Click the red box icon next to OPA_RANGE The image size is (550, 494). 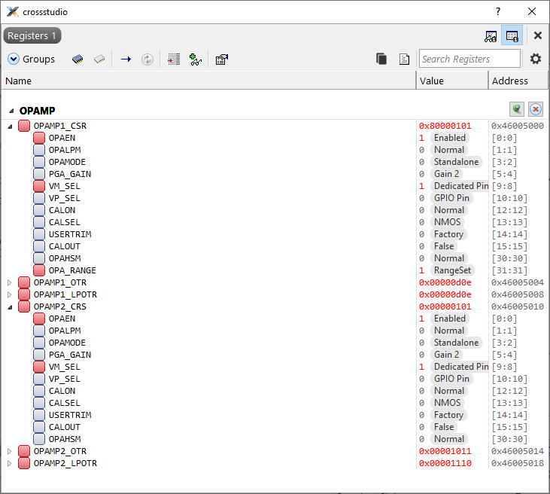[39, 270]
